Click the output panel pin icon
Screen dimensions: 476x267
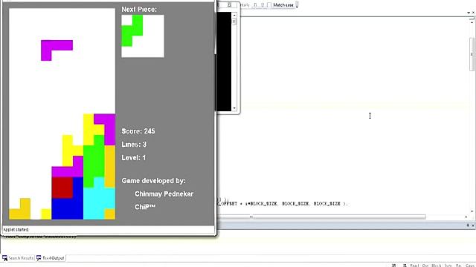[468, 225]
